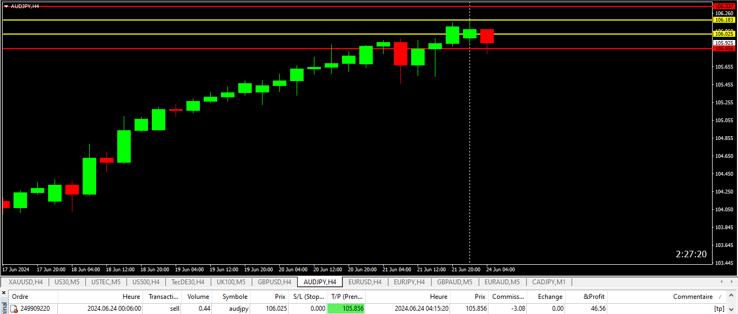Sort by the Symbole column header
The width and height of the screenshot is (738, 314).
(232, 297)
